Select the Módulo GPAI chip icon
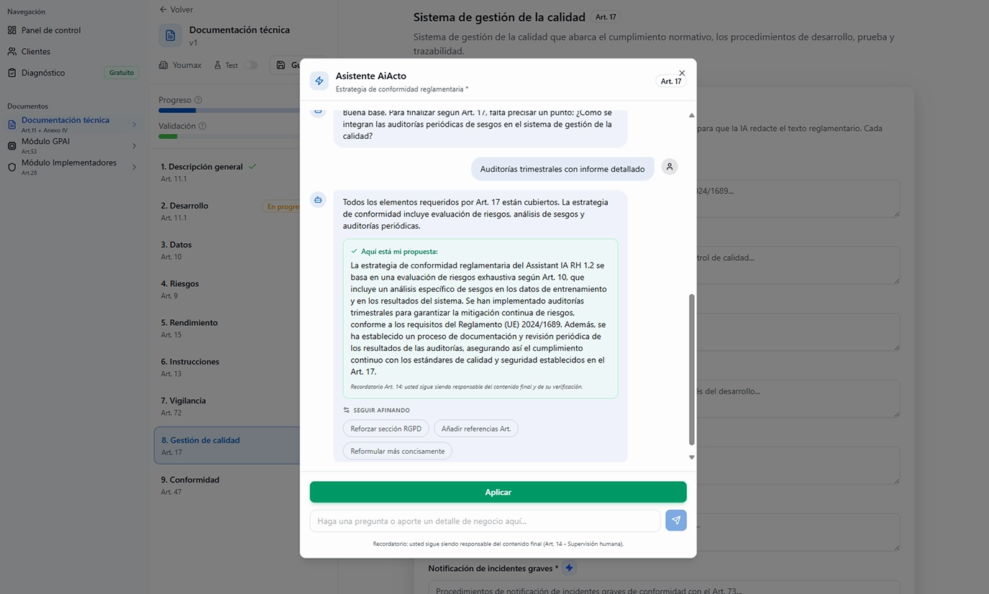Image resolution: width=989 pixels, height=594 pixels. pyautogui.click(x=12, y=145)
